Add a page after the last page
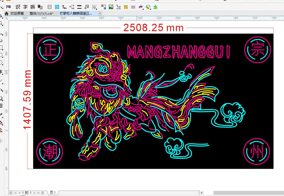The image size is (284, 196). 43,193
